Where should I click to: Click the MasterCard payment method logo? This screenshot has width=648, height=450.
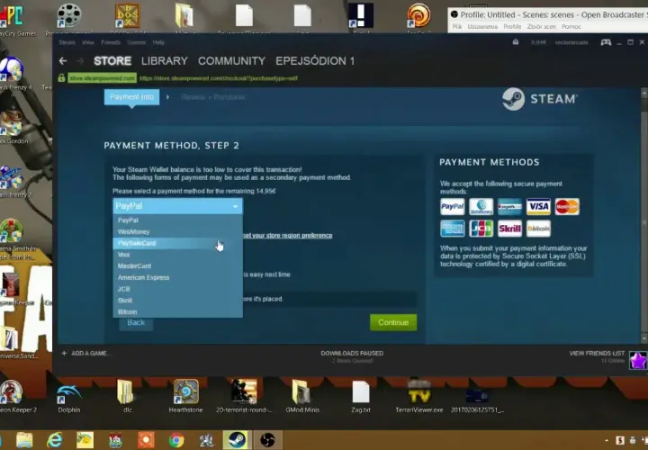[x=567, y=207]
